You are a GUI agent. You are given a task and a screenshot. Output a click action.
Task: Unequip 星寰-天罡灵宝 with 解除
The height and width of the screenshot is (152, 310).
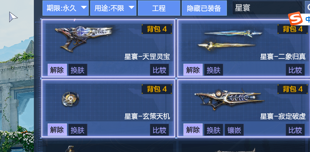57,70
